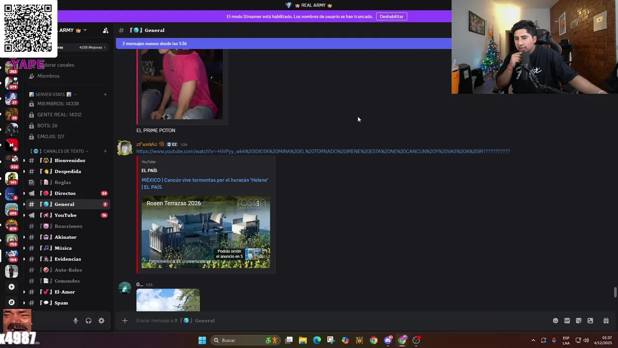Screen dimensions: 618x348
Task: Click the chat vertical scrollbar thumb
Action: tap(615, 292)
